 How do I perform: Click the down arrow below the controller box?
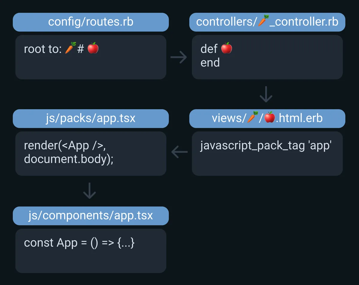(266, 94)
